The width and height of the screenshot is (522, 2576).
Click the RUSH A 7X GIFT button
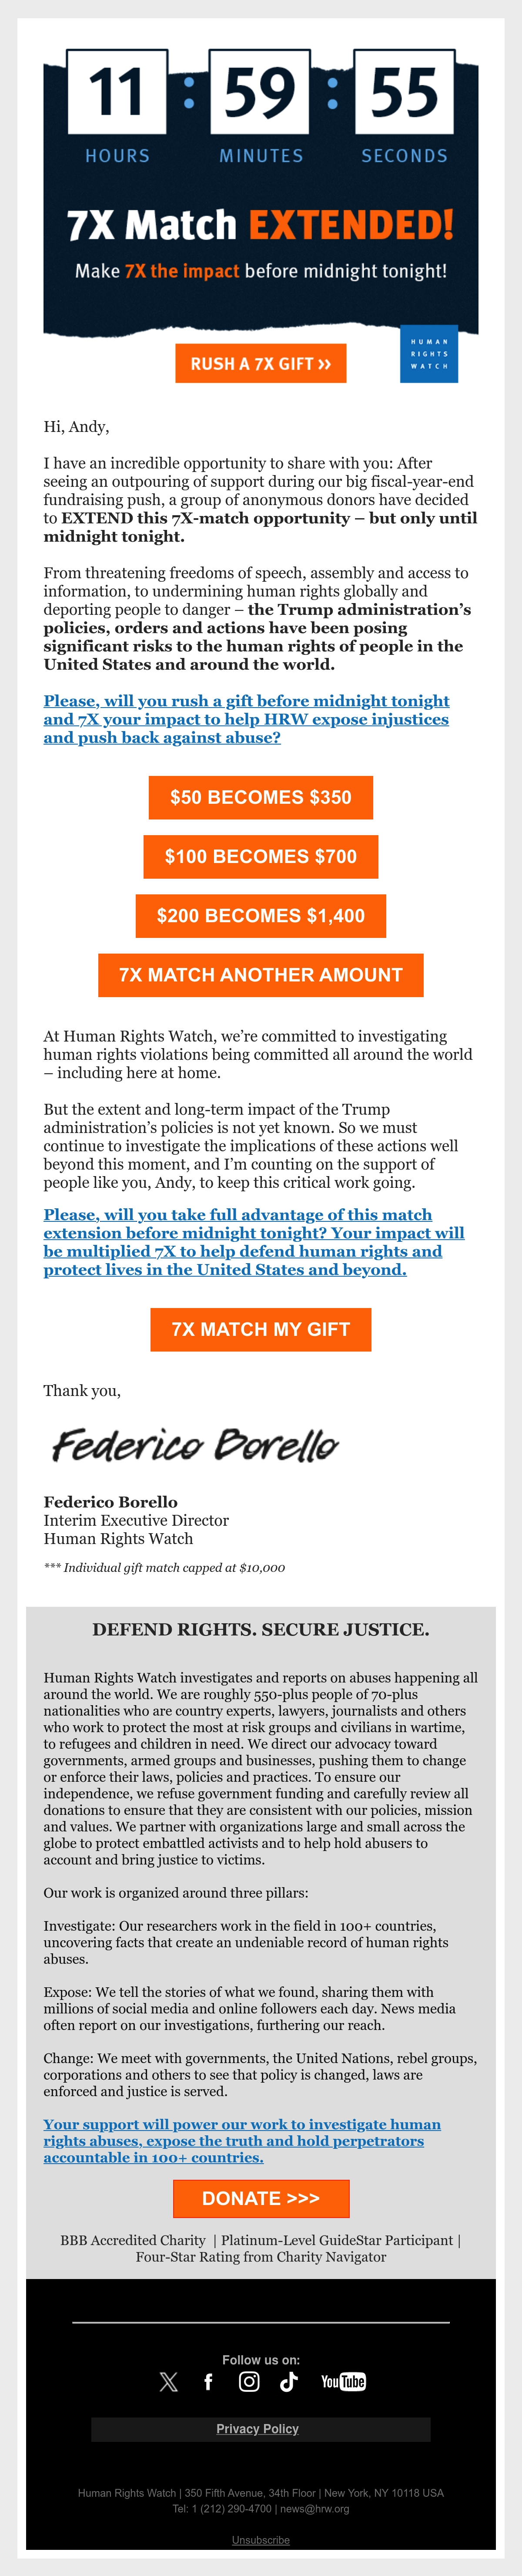[x=261, y=364]
